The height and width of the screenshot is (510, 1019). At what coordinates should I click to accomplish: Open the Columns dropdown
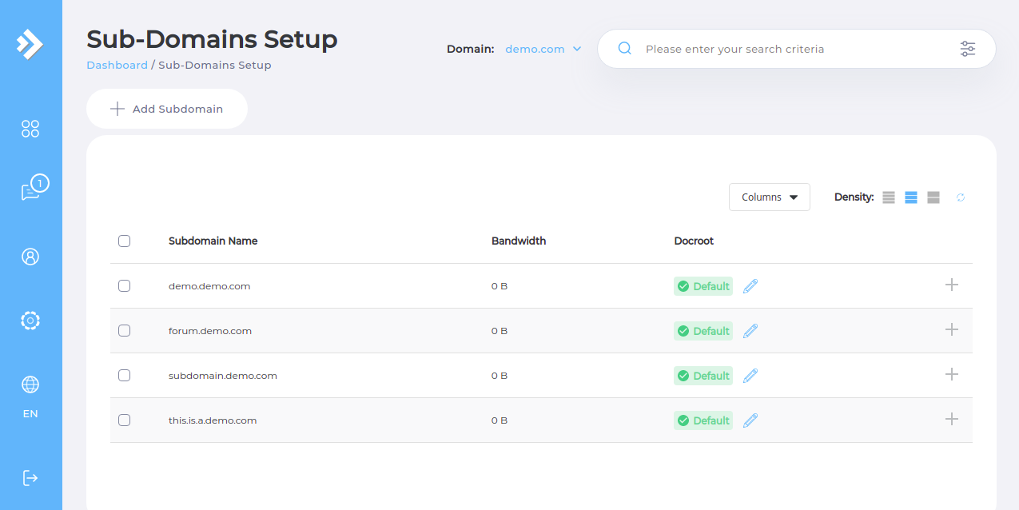pyautogui.click(x=770, y=197)
